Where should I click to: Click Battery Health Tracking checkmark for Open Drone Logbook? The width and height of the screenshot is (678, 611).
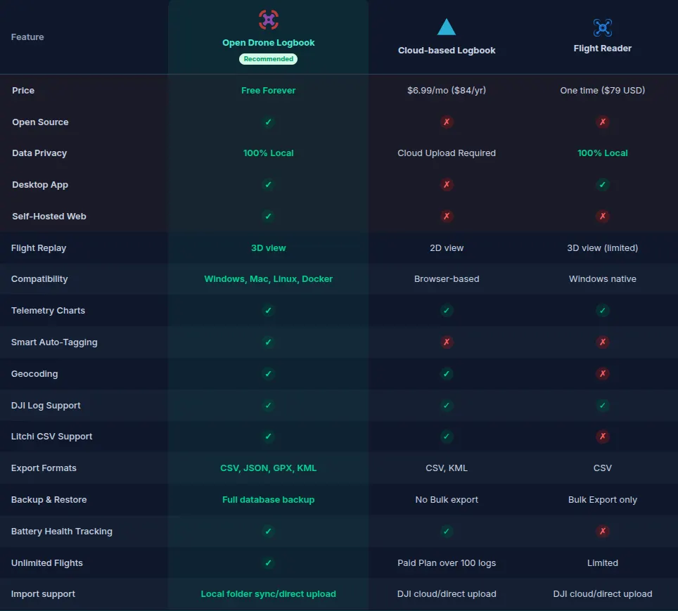(268, 531)
